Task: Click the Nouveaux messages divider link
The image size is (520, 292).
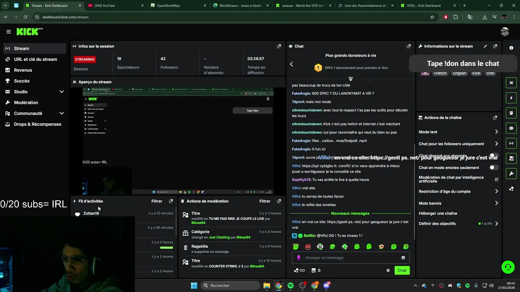Action: [x=350, y=213]
